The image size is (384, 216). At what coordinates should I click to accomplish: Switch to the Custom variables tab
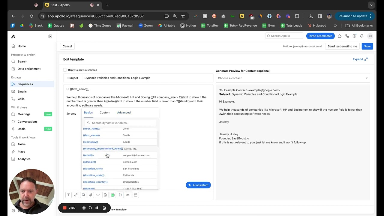105,112
